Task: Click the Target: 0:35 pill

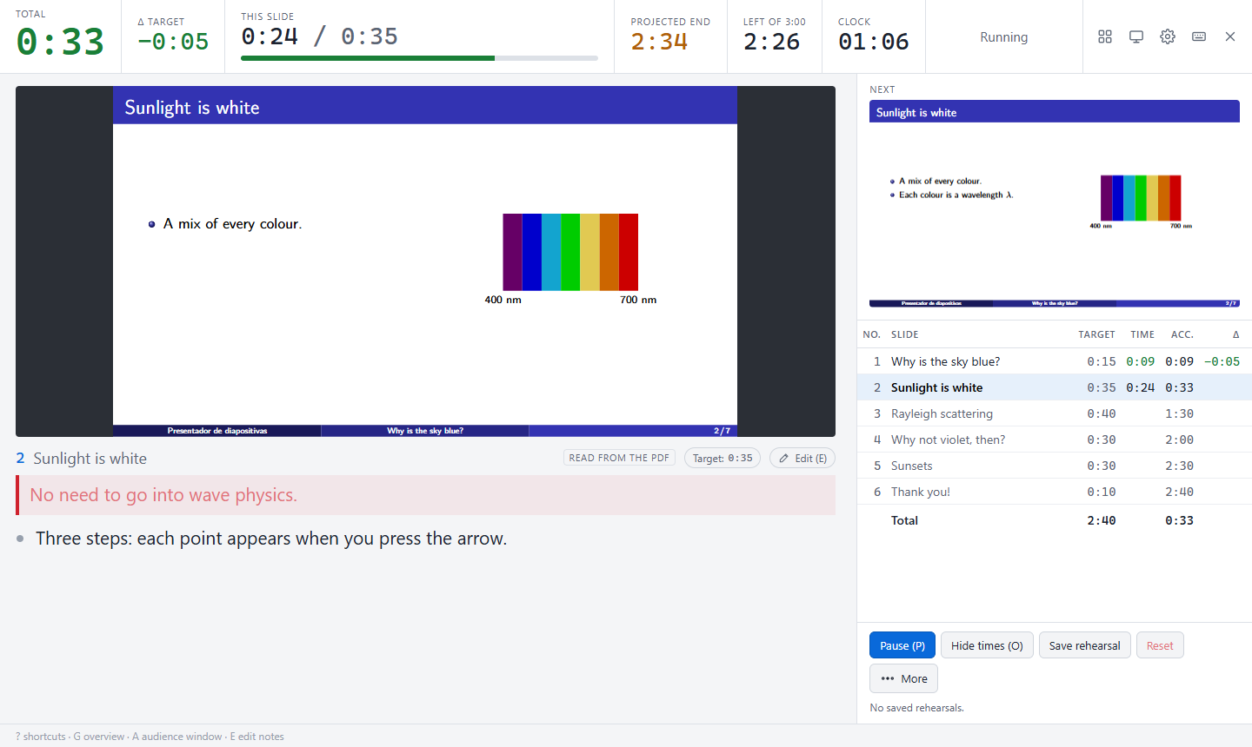Action: tap(723, 458)
